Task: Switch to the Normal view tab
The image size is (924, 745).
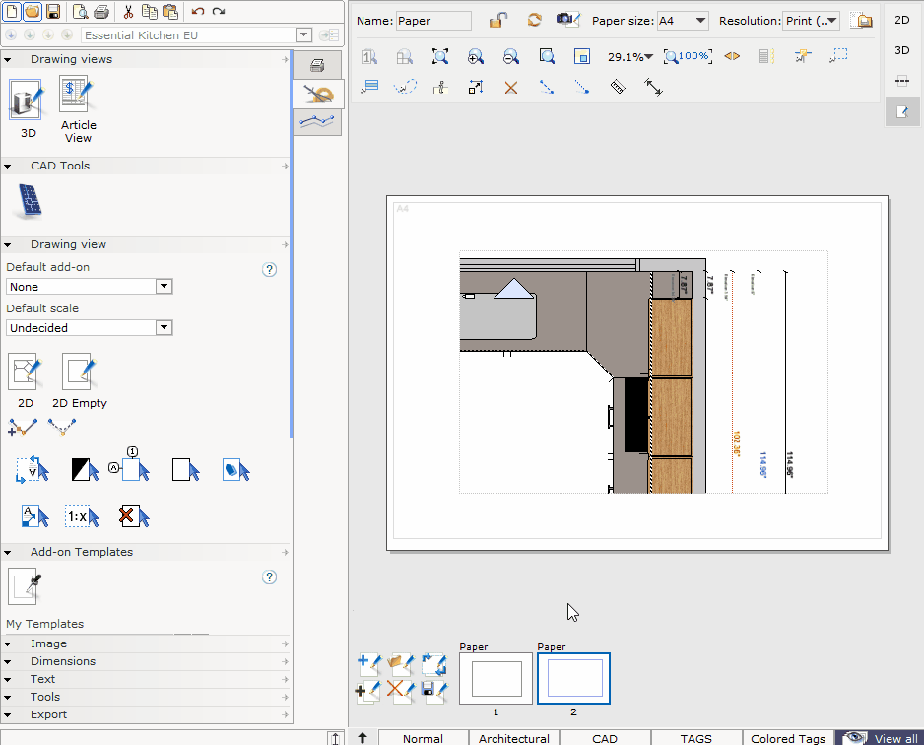Action: (423, 738)
